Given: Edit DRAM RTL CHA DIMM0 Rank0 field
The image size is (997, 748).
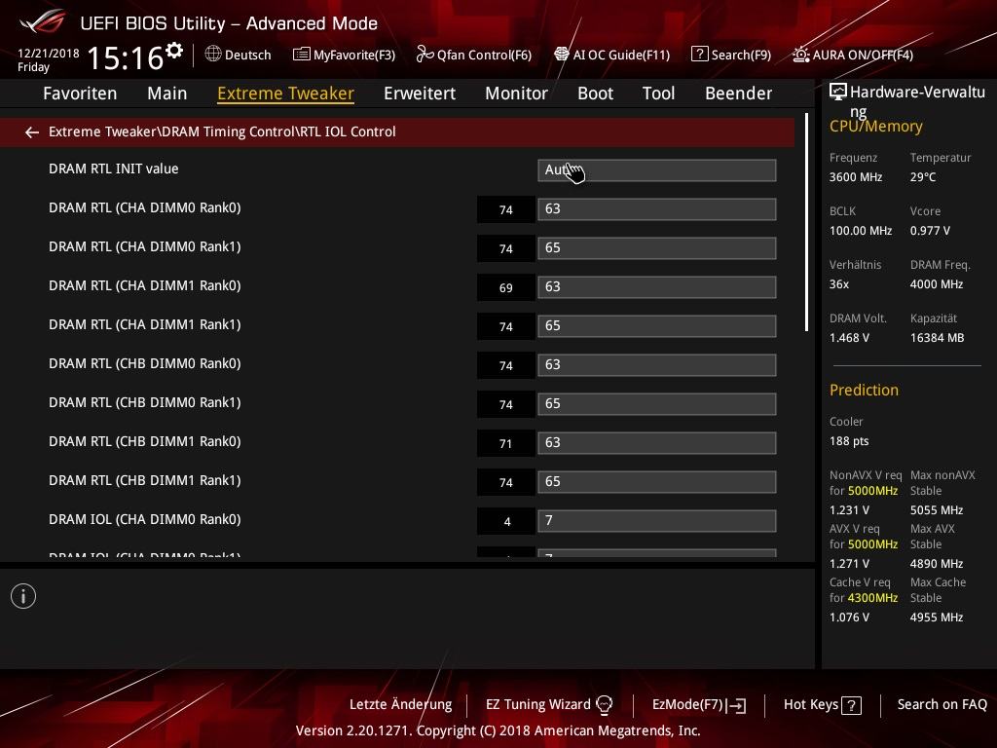Looking at the screenshot, I should pyautogui.click(x=657, y=209).
